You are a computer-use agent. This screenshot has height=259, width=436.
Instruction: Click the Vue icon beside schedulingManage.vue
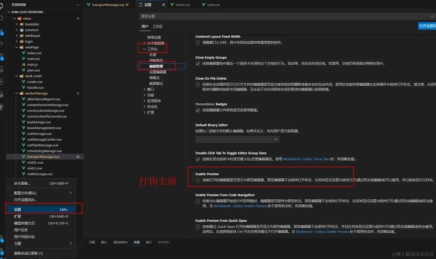(24, 151)
